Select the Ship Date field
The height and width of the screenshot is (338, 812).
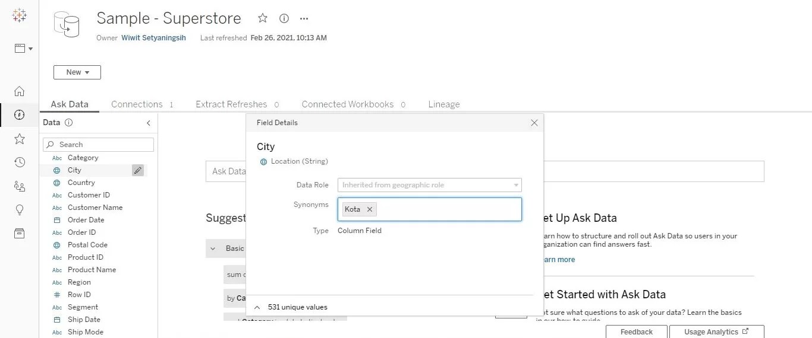pos(84,320)
